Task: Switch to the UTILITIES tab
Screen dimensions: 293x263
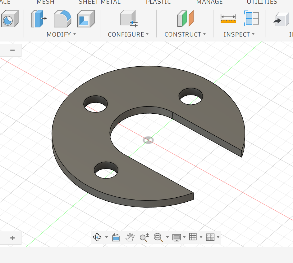Action: point(262,2)
